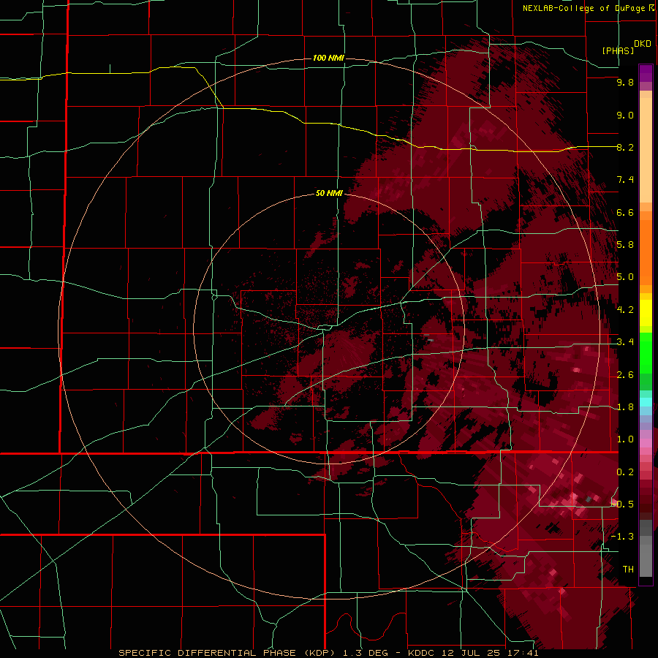Viewport: 658px width, 658px height.
Task: Pick the pink band of the color bar
Action: pyautogui.click(x=646, y=443)
